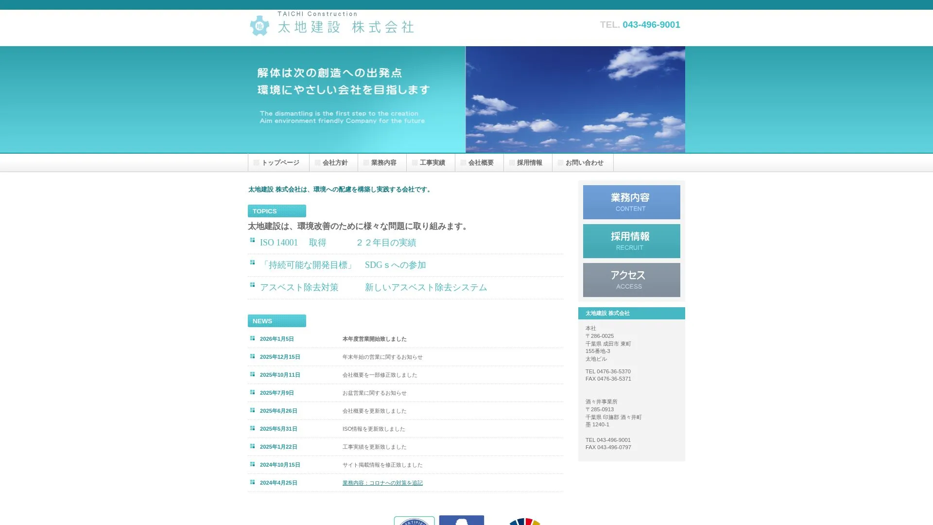Open 採用情報 in navigation bar
Viewport: 933px width, 525px height.
[528, 163]
